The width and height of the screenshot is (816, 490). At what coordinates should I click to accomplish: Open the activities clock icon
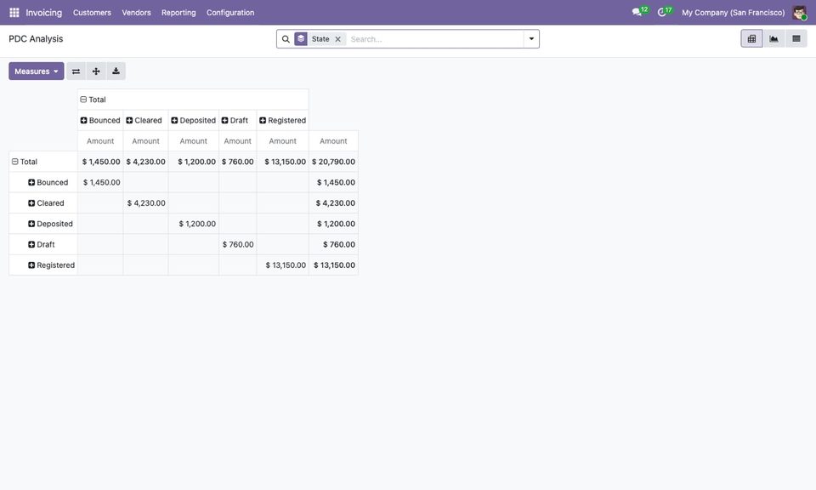[x=664, y=12]
